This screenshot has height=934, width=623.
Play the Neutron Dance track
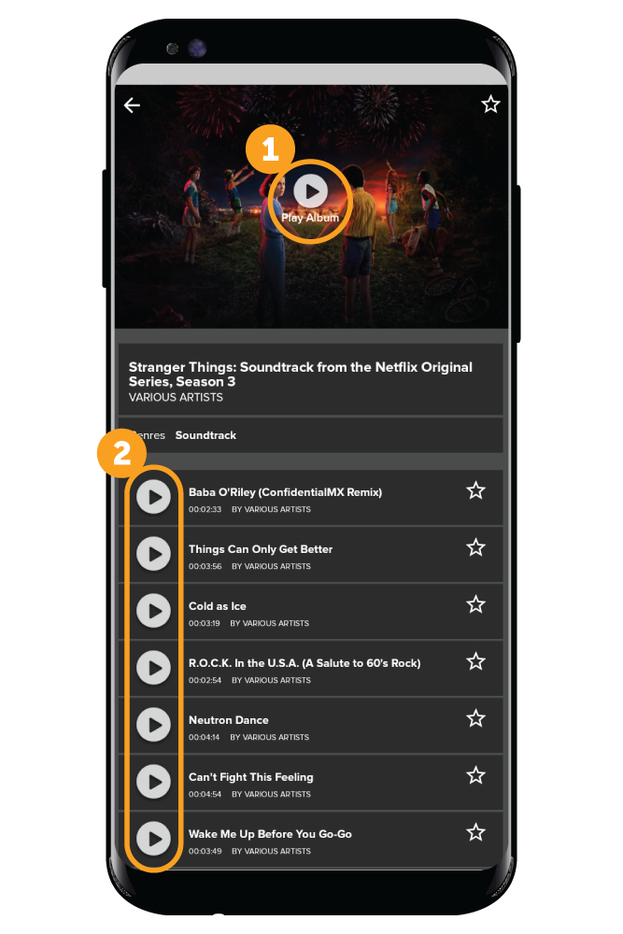click(x=154, y=725)
